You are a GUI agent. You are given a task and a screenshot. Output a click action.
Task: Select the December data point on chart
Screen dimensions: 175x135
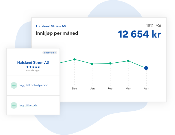[x=74, y=59]
